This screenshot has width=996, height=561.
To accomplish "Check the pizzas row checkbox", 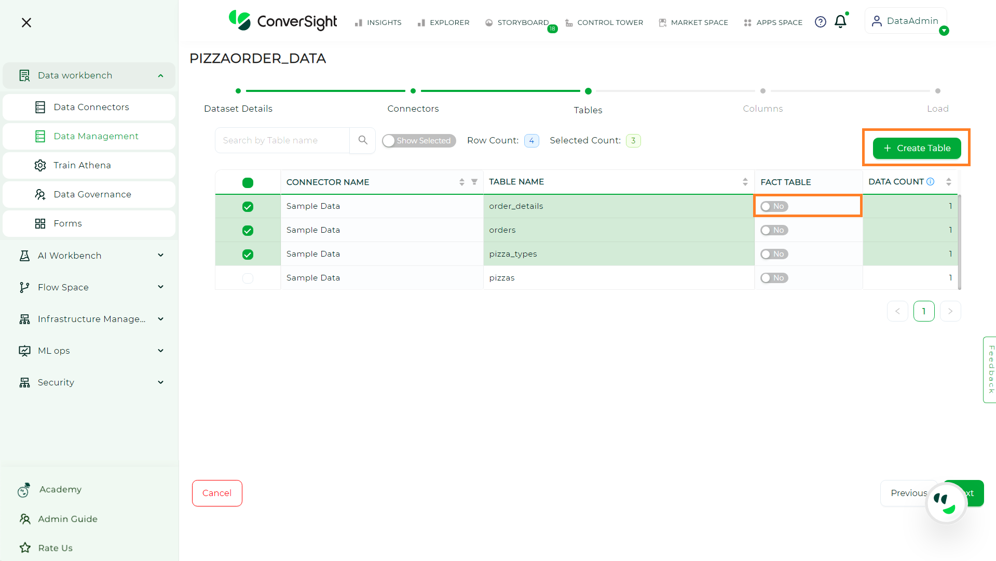I will [x=248, y=278].
